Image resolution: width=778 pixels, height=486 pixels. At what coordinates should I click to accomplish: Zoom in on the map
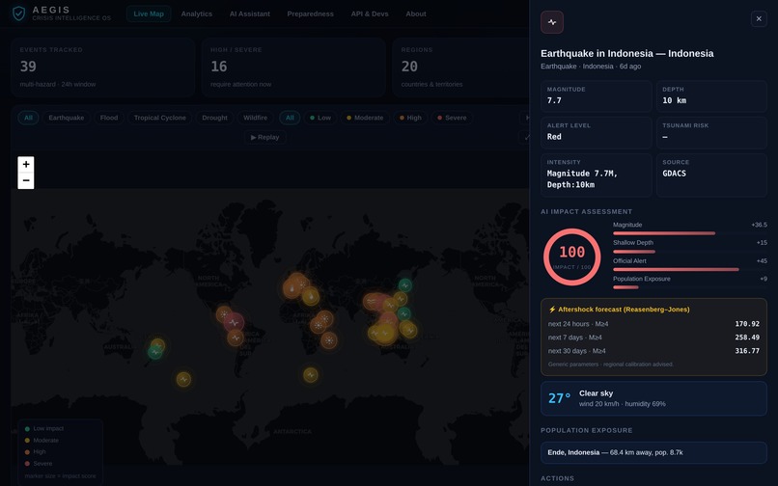[26, 164]
